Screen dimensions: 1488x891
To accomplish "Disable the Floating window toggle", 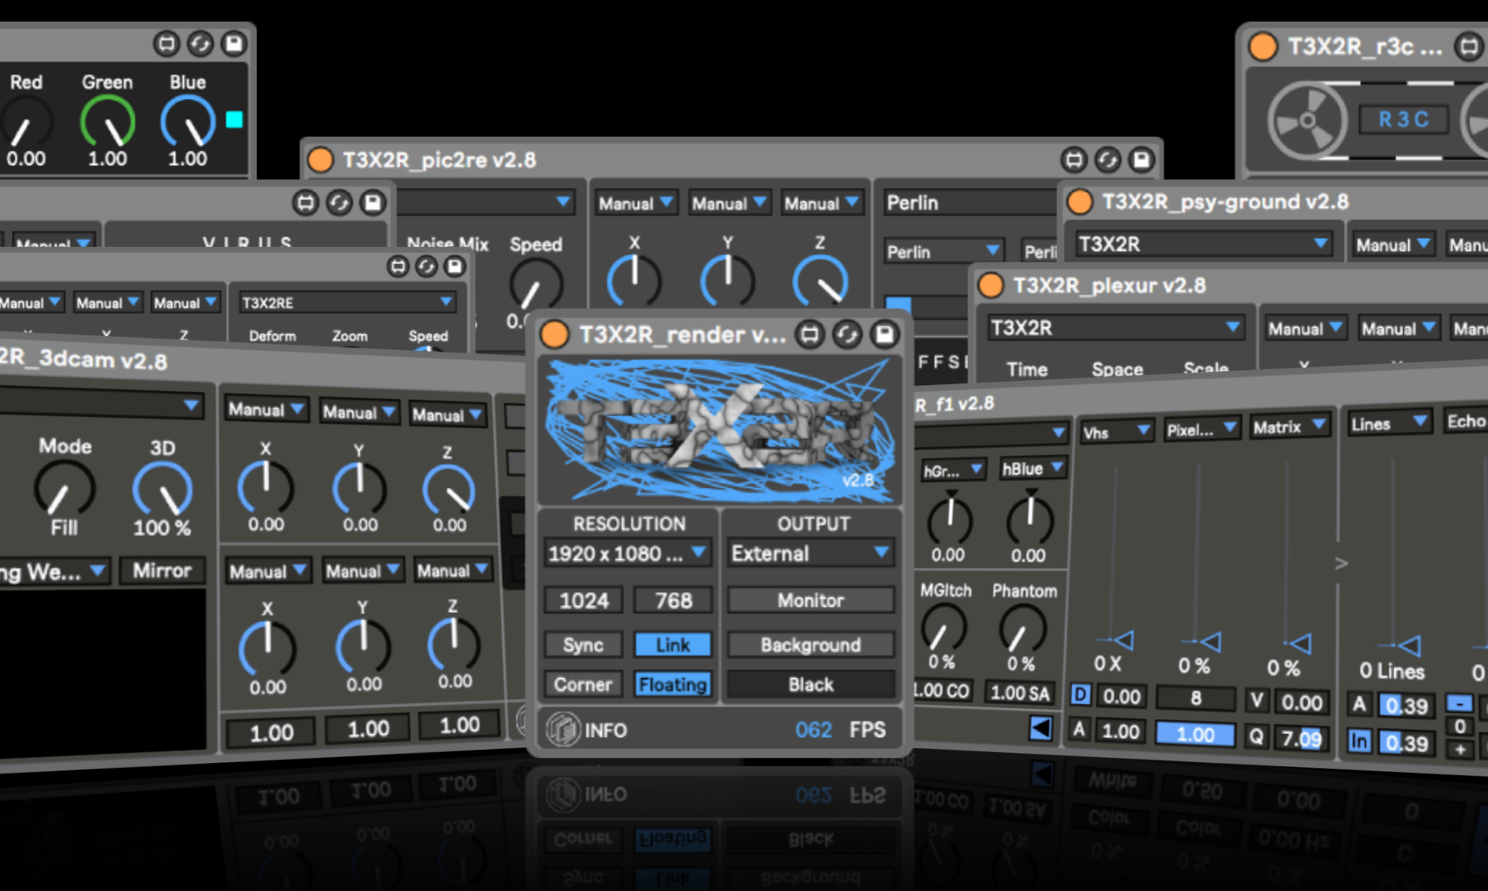I will 672,684.
